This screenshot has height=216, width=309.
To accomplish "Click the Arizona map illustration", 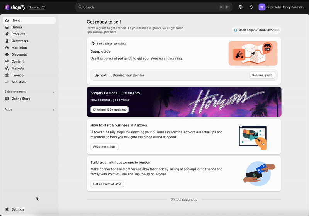I will click(x=253, y=137).
